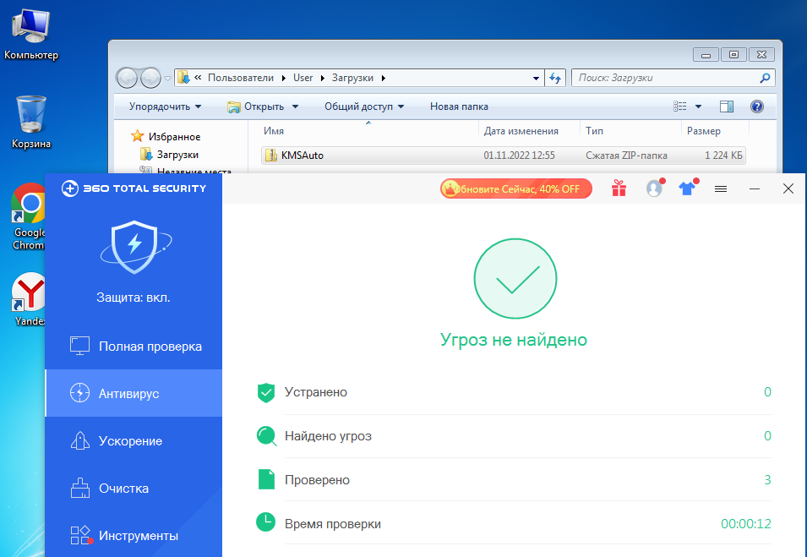
Task: Open the Инструменты section
Action: point(134,535)
